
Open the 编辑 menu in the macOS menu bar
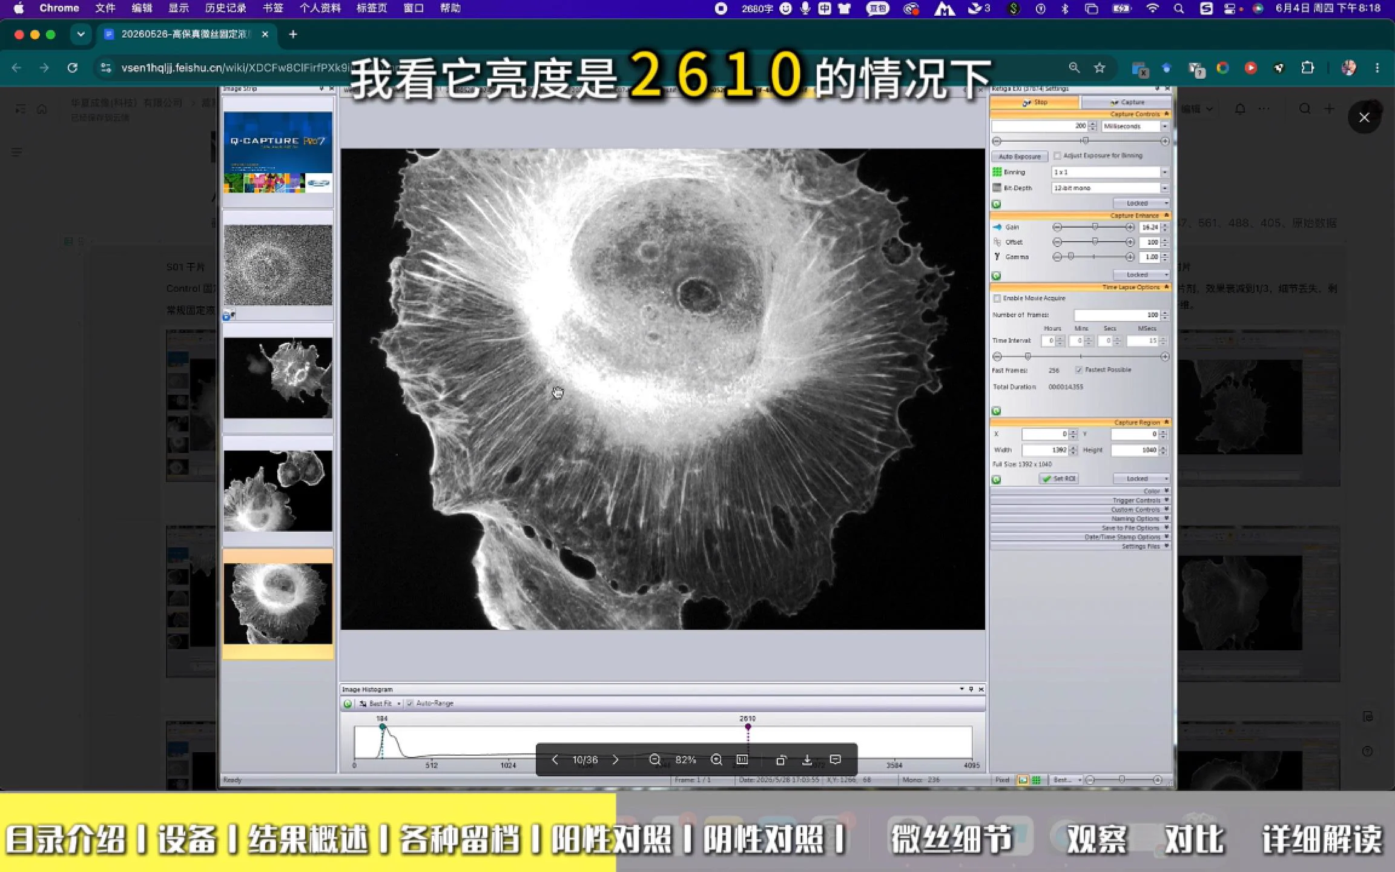pyautogui.click(x=142, y=8)
